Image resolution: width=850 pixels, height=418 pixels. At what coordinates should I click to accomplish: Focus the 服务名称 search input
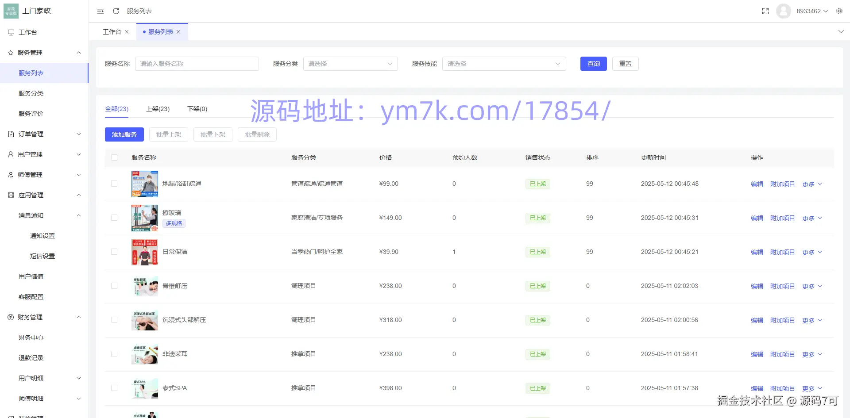[x=197, y=64]
